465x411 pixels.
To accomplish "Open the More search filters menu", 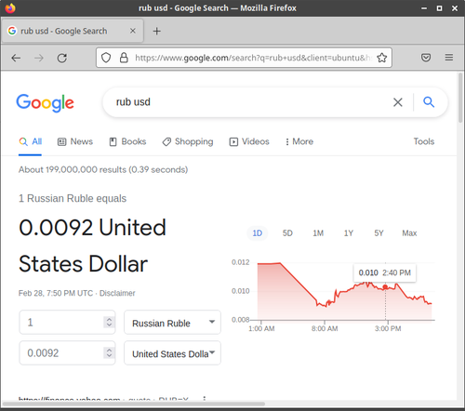I will (299, 141).
